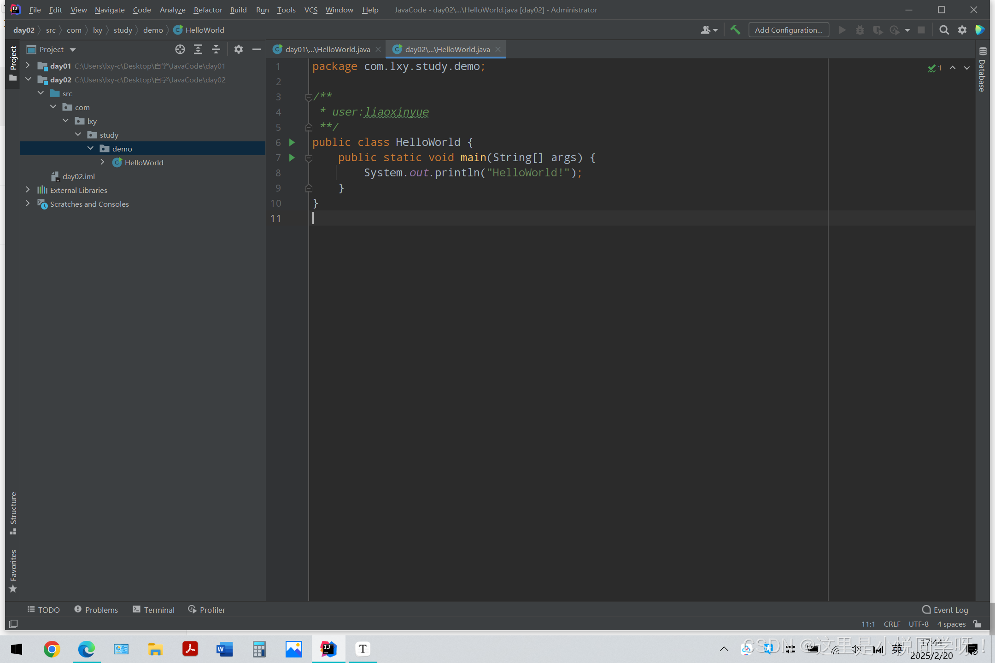
Task: Open the Project view dropdown arrow
Action: click(73, 50)
